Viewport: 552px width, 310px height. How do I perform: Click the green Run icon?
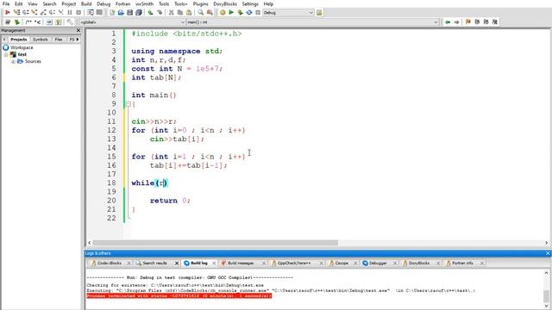pos(231,12)
